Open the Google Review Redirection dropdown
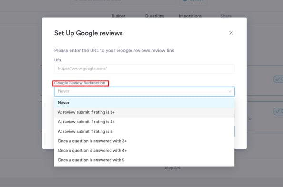The image size is (283, 187). 144,91
